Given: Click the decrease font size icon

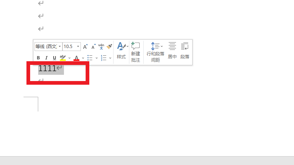Looking at the screenshot, I should [x=93, y=47].
